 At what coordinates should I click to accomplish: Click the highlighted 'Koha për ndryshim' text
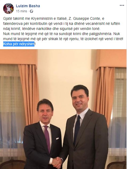(19, 44)
